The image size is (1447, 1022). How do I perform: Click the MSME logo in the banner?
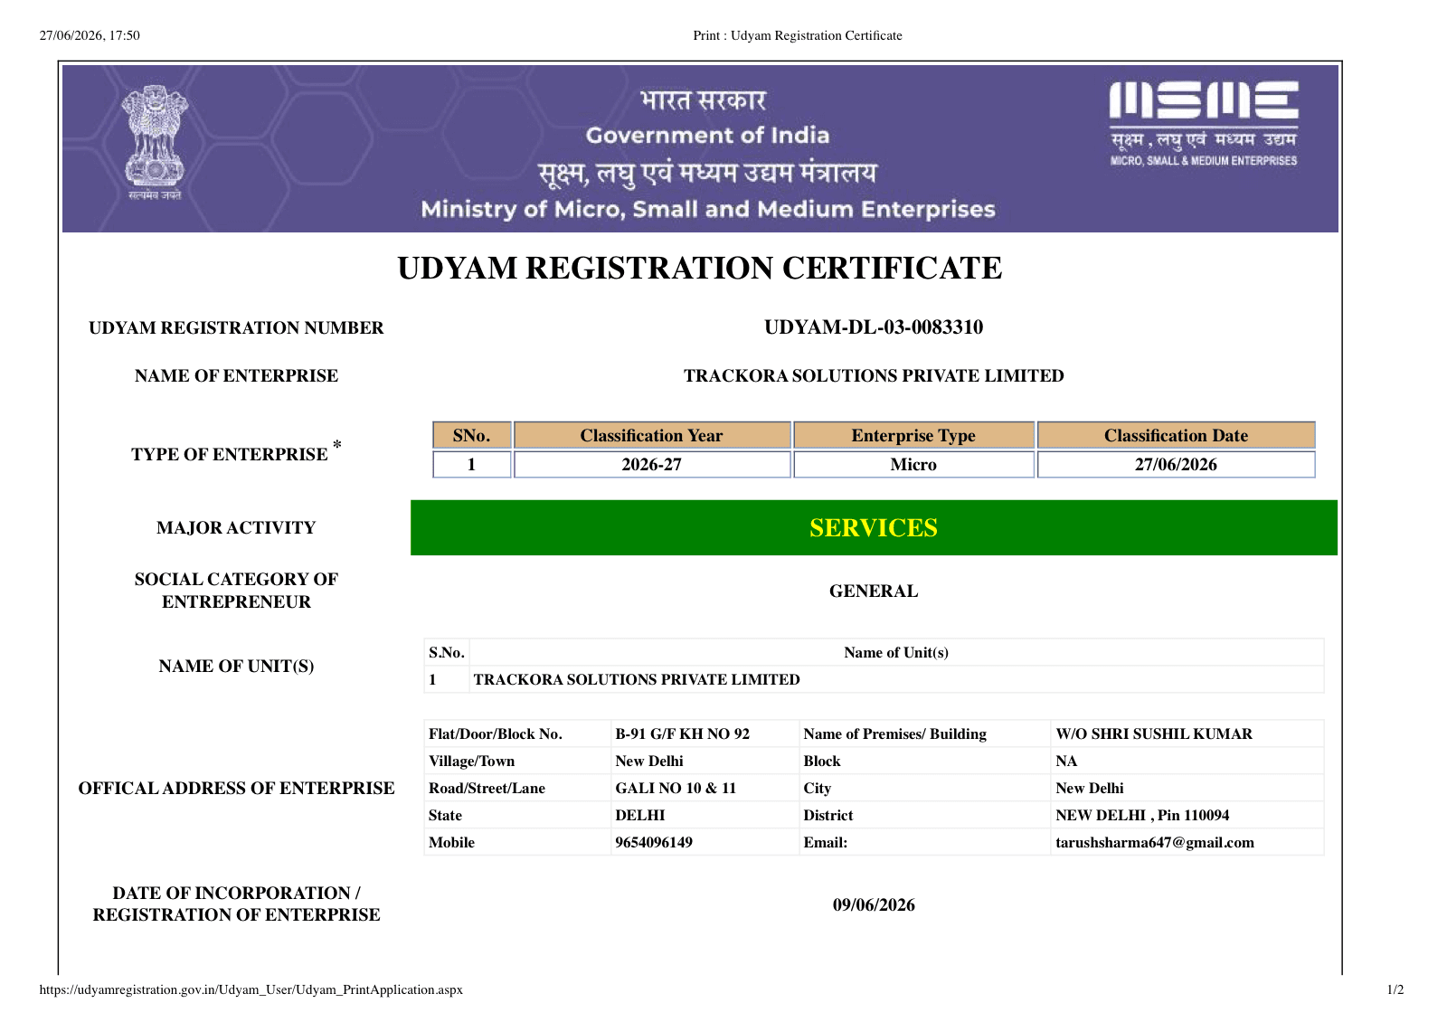[1204, 124]
